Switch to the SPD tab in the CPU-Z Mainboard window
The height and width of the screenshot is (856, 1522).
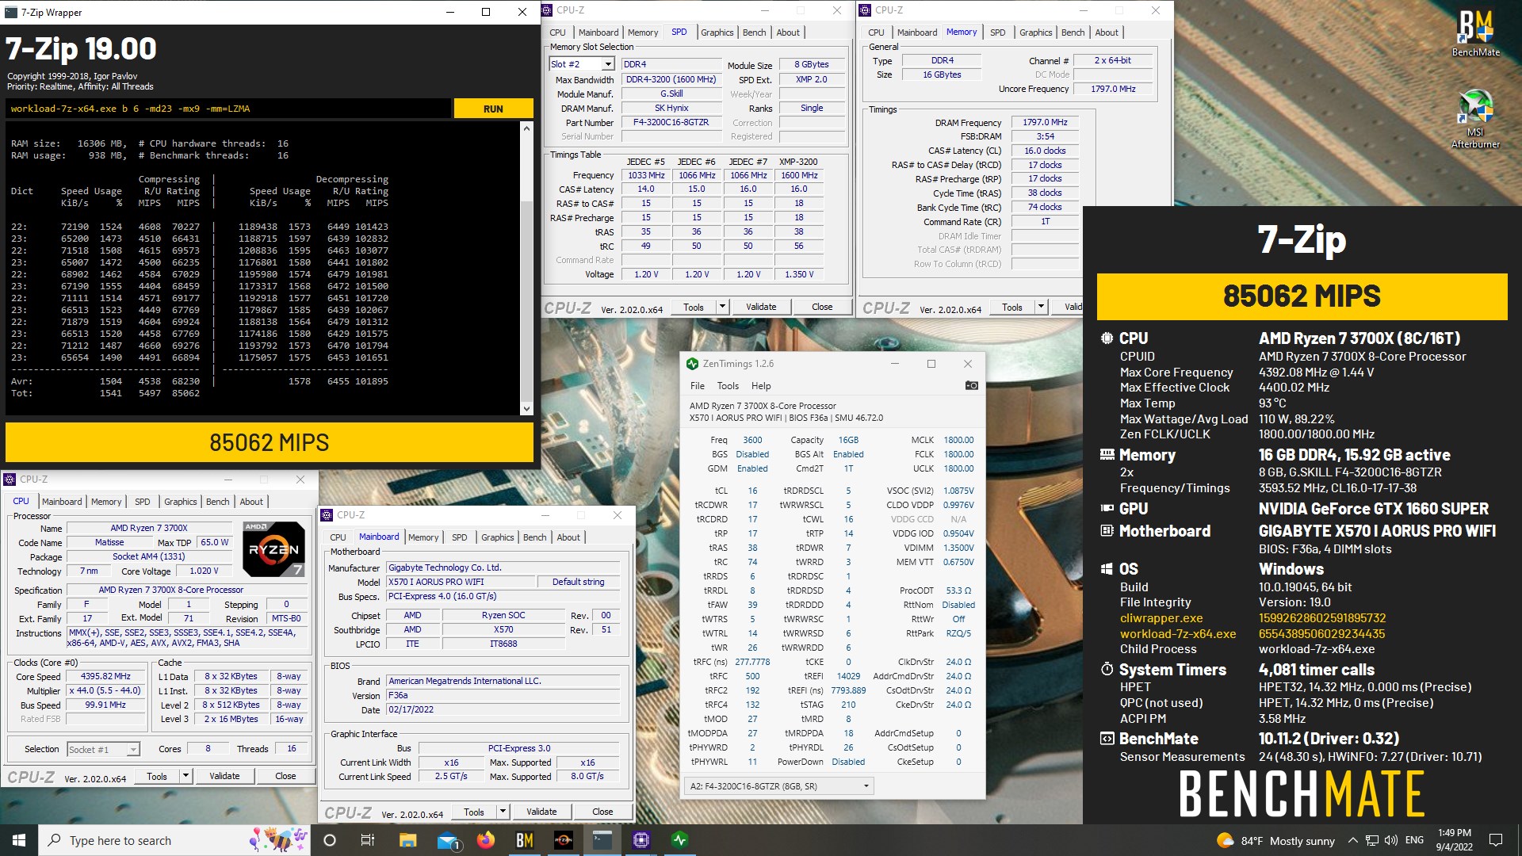pos(459,537)
